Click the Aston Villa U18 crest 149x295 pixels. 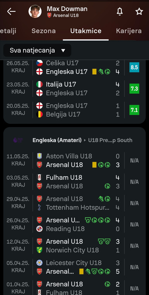(x=40, y=156)
